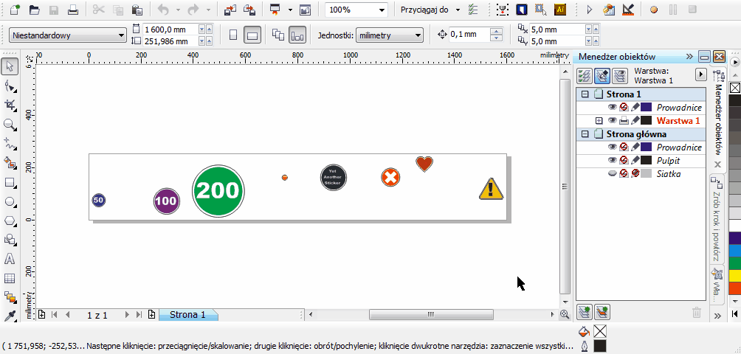Click the page width 1 600,0 mm field
This screenshot has height=354, width=741.
click(x=170, y=29)
